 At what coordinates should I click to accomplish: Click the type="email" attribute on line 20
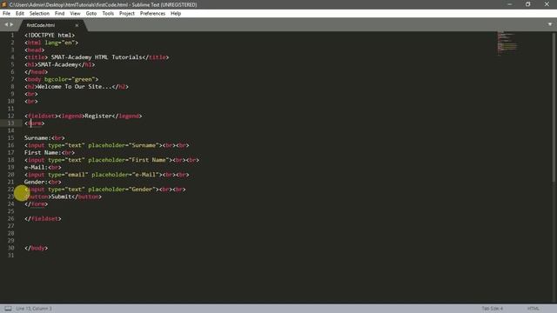point(68,175)
